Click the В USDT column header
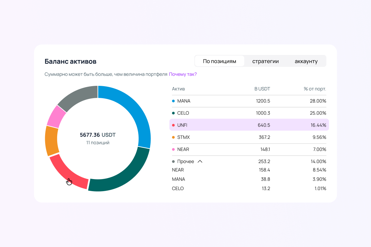The width and height of the screenshot is (371, 247). pos(262,89)
